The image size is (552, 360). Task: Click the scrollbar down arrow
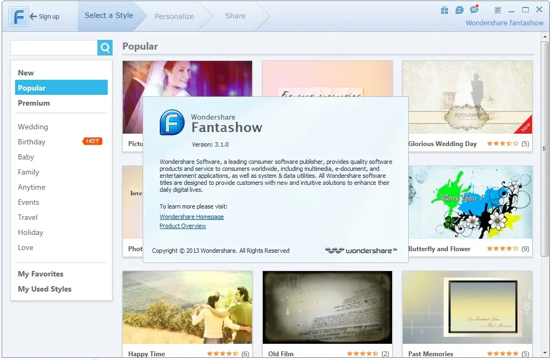point(544,353)
